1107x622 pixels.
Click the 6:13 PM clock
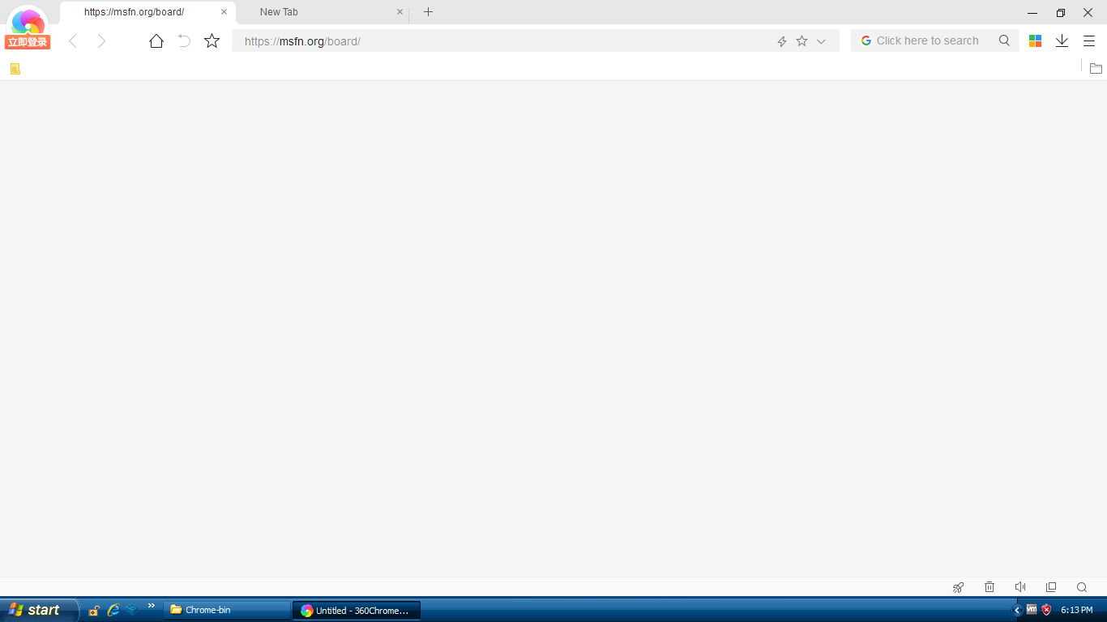coord(1077,610)
